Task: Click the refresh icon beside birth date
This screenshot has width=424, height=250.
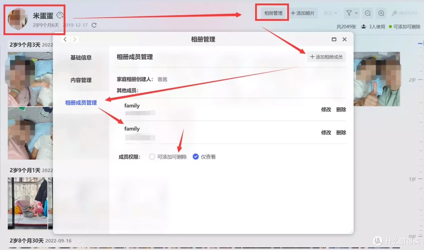Action: [94, 25]
